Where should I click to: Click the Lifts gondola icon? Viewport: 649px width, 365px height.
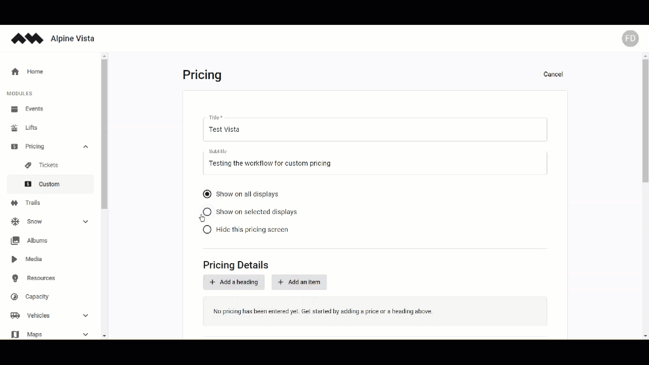pyautogui.click(x=15, y=128)
